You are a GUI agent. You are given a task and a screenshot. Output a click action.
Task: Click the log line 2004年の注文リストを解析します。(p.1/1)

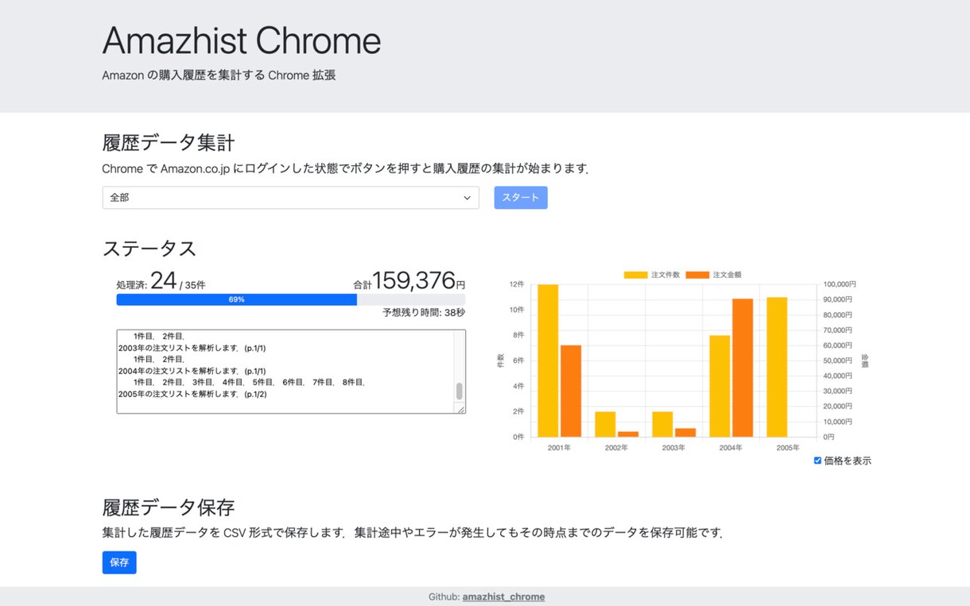pyautogui.click(x=192, y=371)
